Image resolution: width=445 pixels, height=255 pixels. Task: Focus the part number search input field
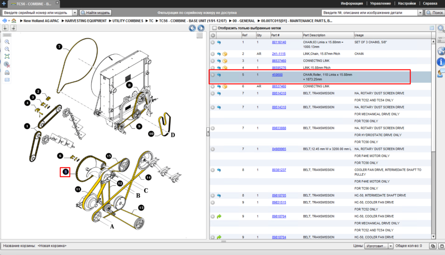click(369, 12)
